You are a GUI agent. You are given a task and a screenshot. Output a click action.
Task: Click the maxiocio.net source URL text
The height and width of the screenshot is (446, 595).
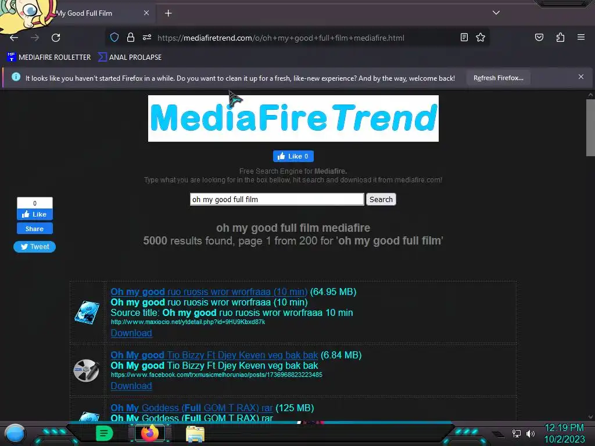click(x=188, y=322)
